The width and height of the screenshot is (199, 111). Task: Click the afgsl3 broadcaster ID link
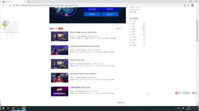tap(82, 91)
